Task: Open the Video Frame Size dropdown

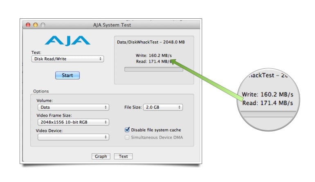Action: [73, 122]
